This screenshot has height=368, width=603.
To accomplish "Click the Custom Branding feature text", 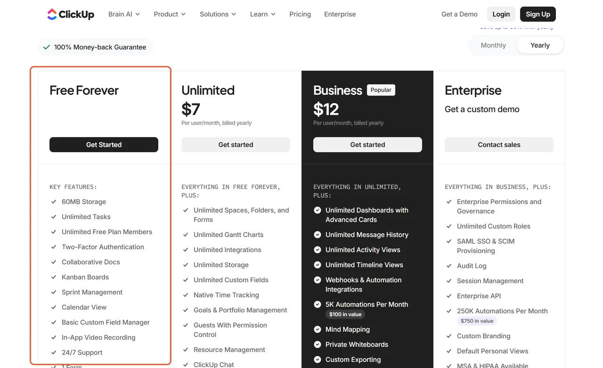I will coord(484,336).
